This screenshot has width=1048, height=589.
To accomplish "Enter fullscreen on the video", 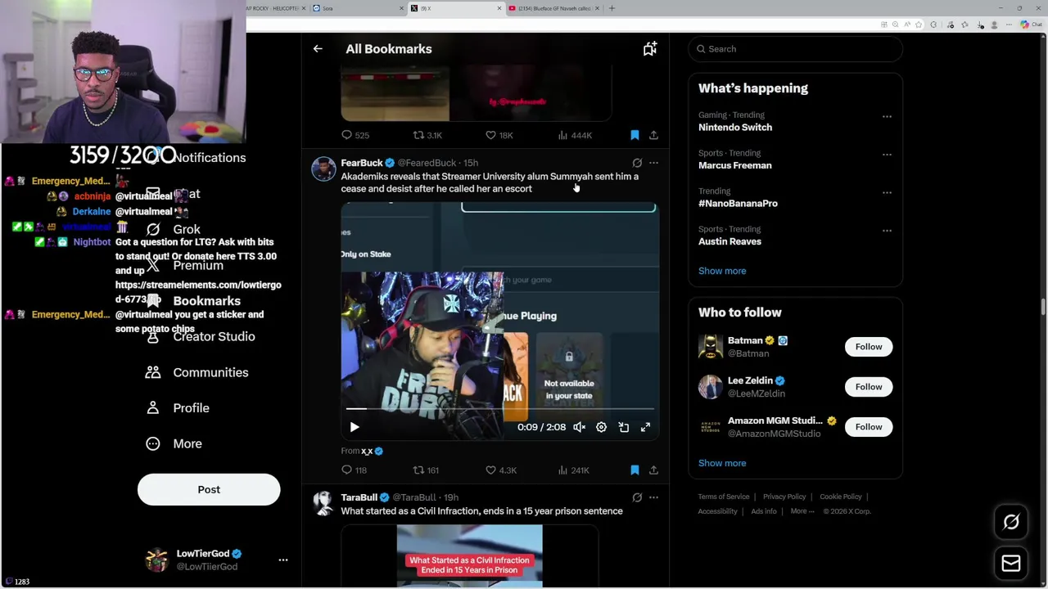I will [x=645, y=427].
